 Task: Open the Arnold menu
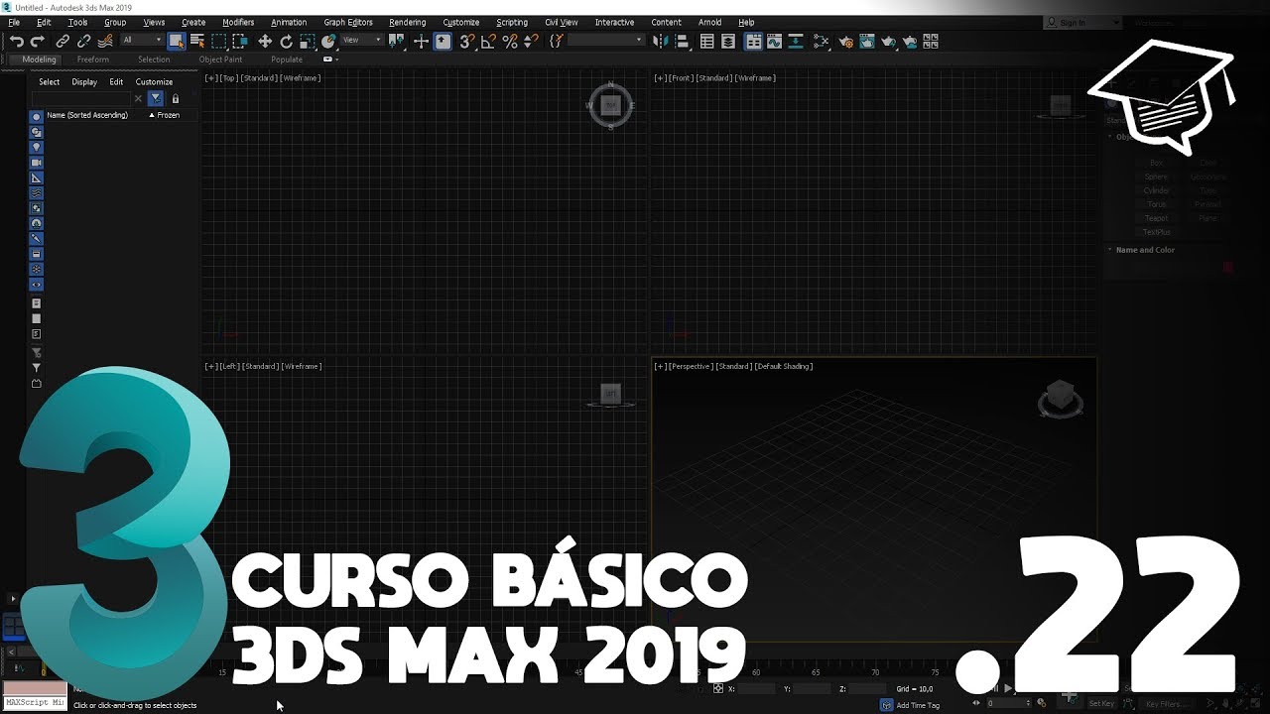point(709,22)
